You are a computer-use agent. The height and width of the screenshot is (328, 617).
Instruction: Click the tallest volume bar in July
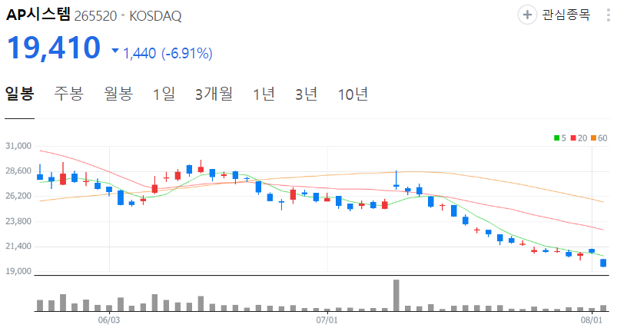click(396, 296)
